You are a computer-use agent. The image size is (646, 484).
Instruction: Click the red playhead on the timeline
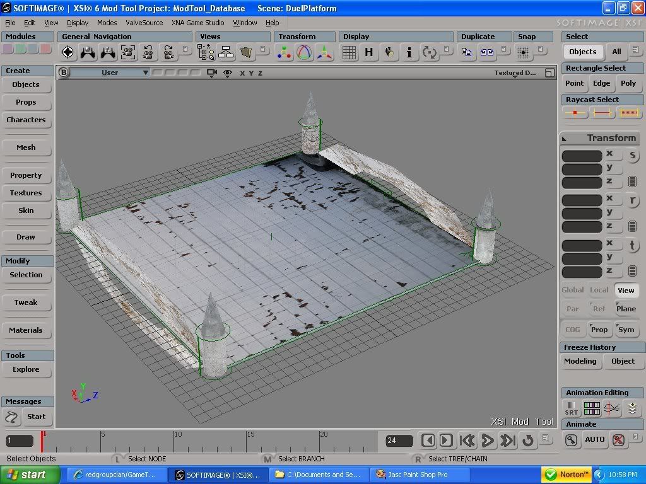tap(42, 441)
